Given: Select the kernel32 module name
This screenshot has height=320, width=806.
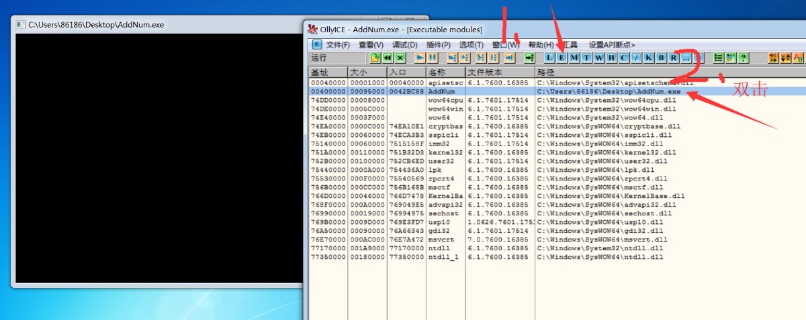Looking at the screenshot, I should click(x=443, y=152).
